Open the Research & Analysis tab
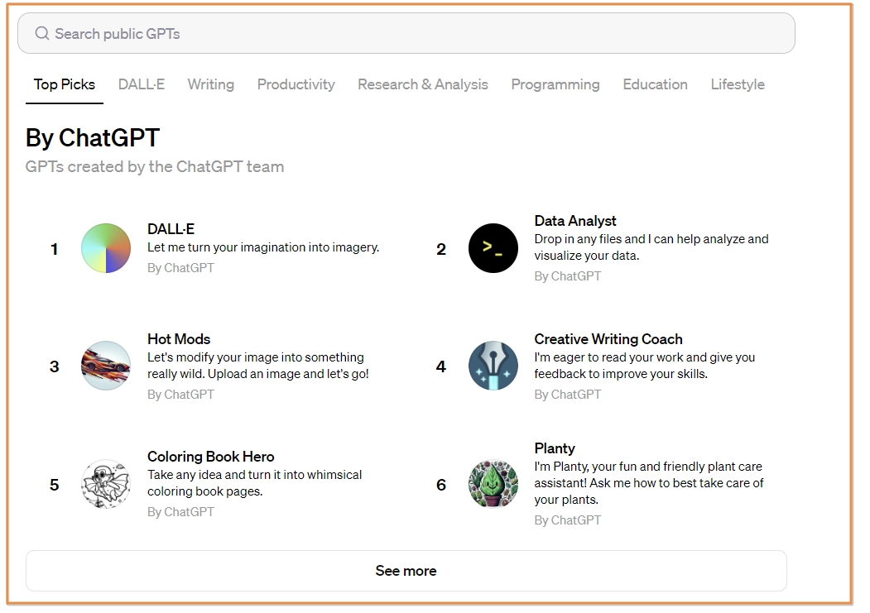This screenshot has width=870, height=613. pos(423,84)
